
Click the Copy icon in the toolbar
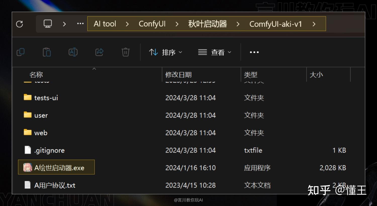[x=21, y=52]
